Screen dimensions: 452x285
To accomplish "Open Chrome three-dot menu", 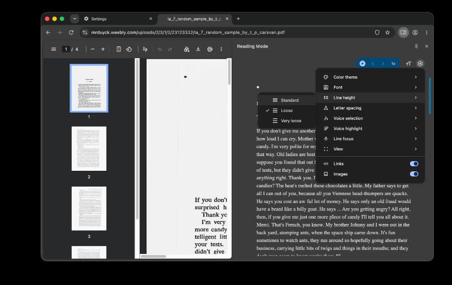I will (x=427, y=33).
